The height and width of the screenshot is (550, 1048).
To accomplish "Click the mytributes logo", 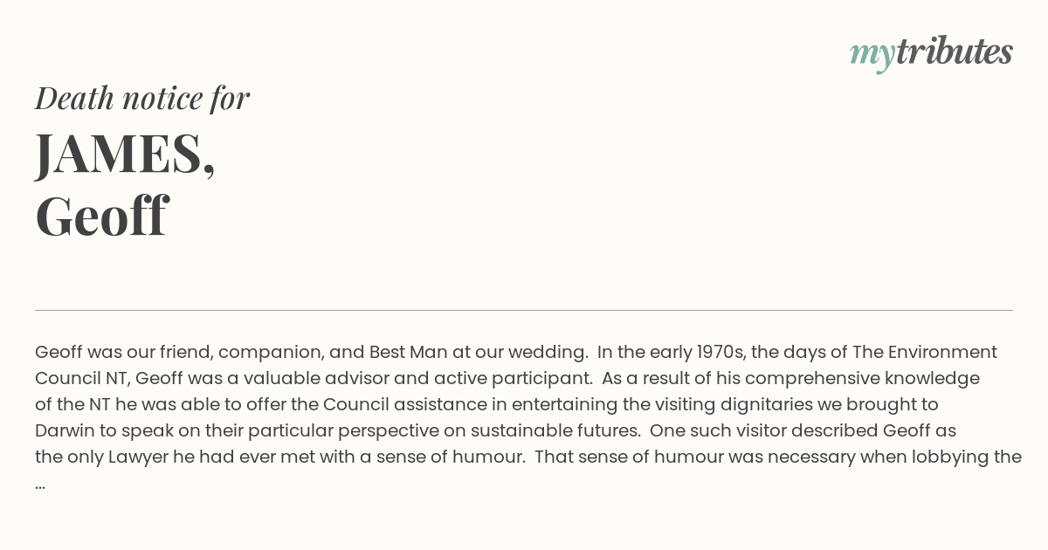I will click(931, 53).
